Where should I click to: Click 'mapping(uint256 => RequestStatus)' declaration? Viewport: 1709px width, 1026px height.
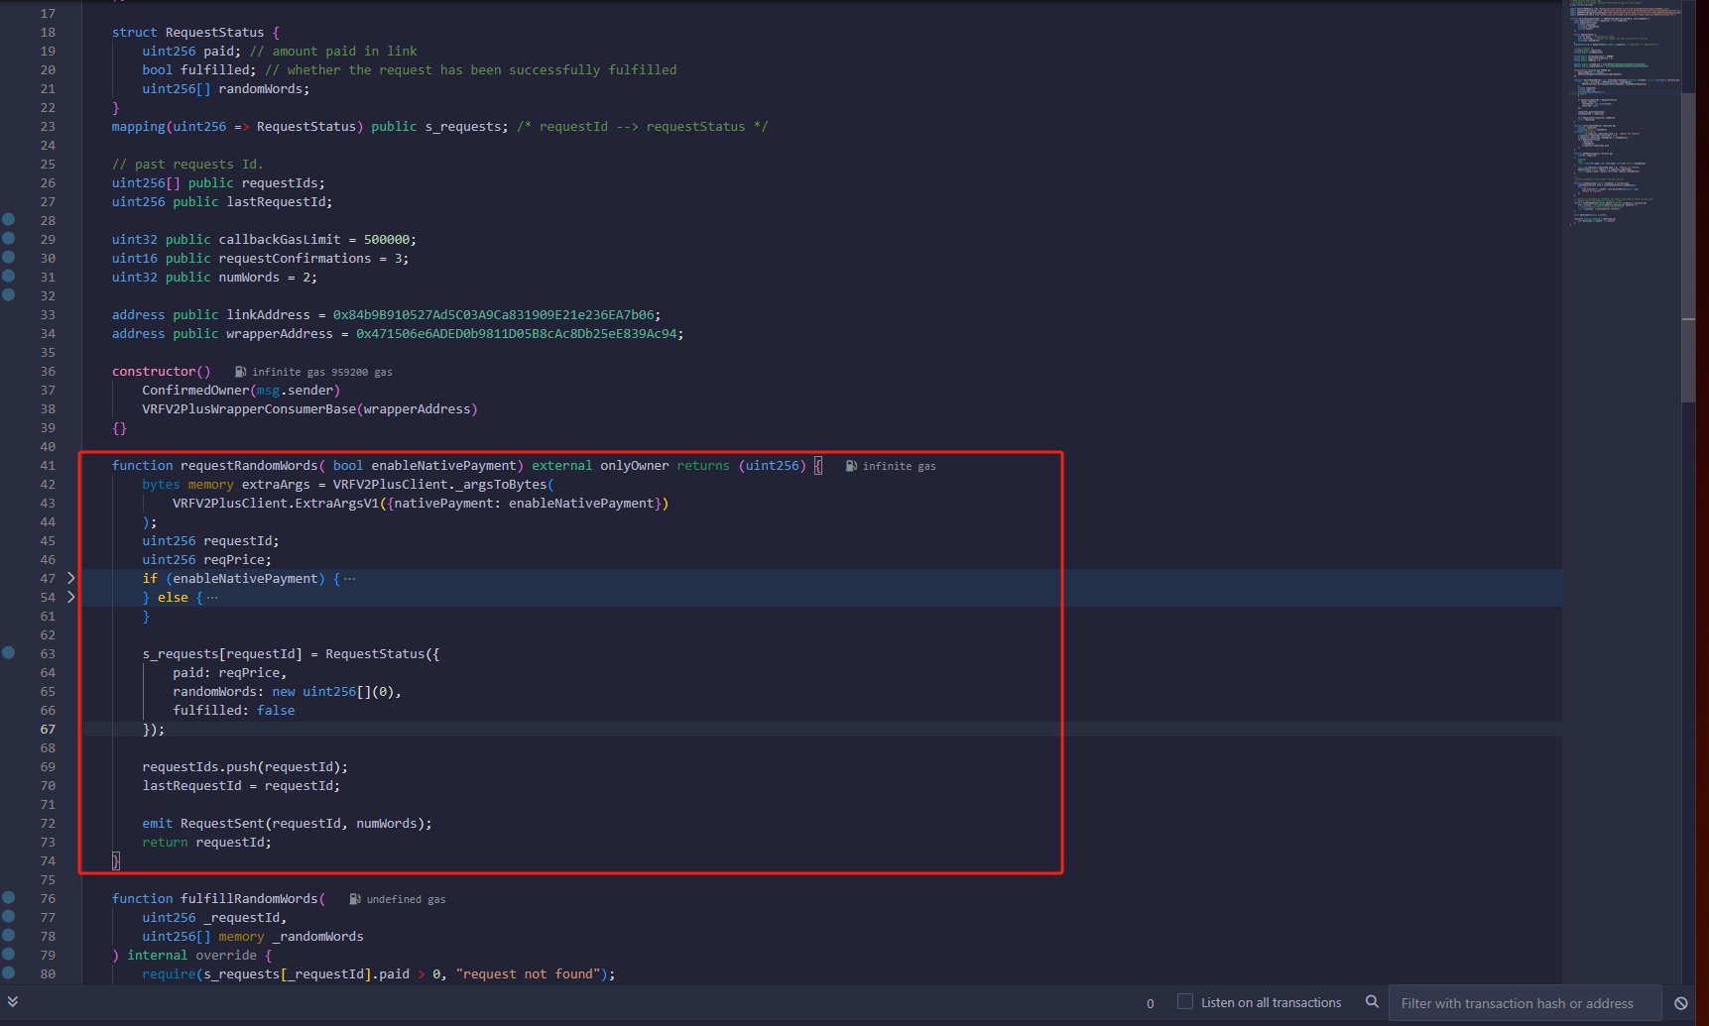click(238, 127)
